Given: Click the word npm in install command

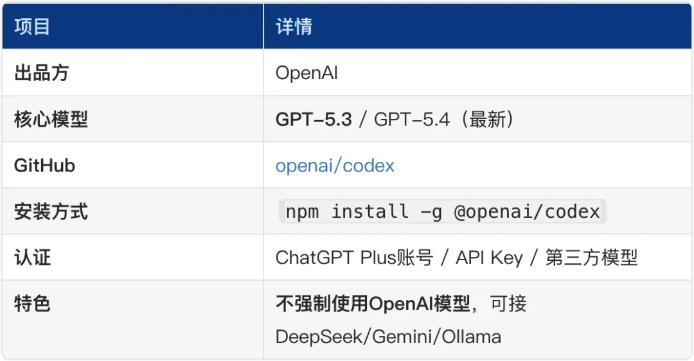Looking at the screenshot, I should [x=302, y=212].
